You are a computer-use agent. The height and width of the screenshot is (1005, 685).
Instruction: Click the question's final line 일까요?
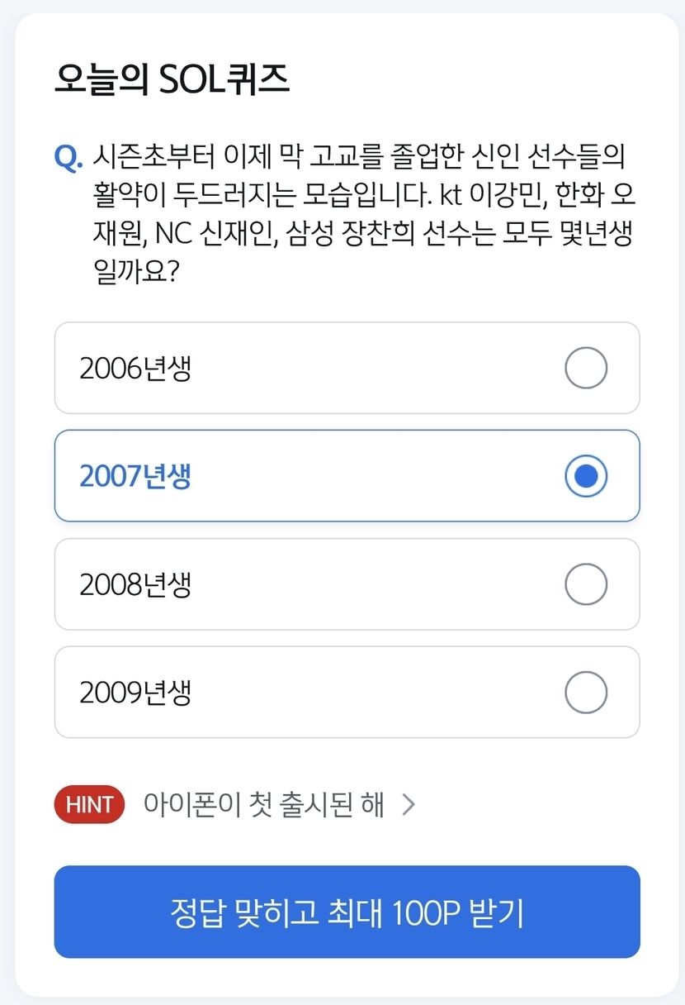(137, 274)
